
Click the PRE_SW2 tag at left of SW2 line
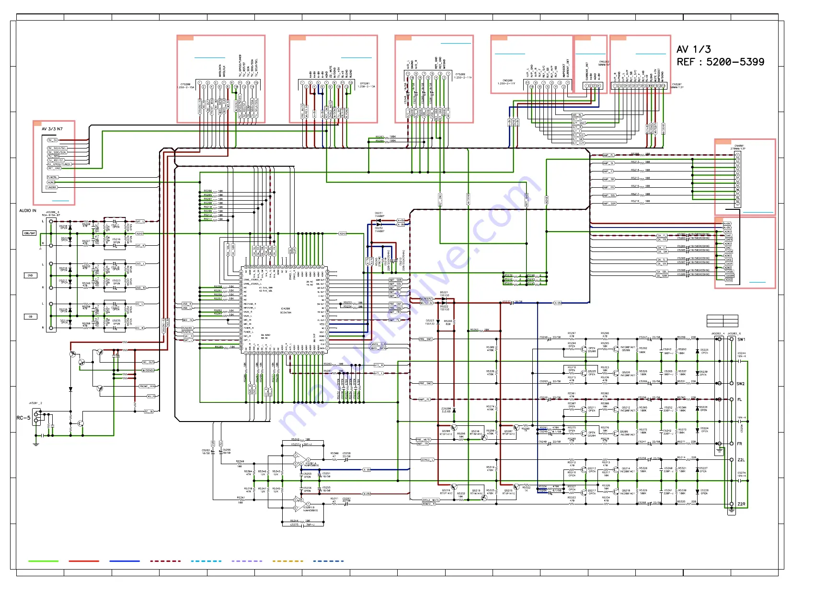coord(425,383)
